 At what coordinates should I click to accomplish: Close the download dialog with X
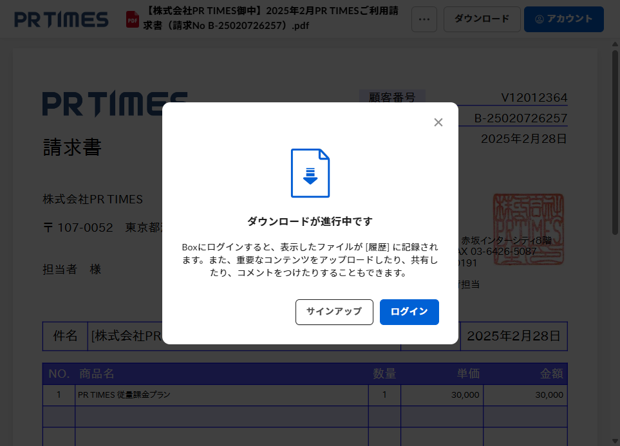(438, 122)
